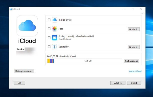Click the Esci button
The width and height of the screenshot is (153, 97).
click(19, 83)
